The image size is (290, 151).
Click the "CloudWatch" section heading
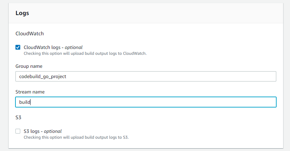tap(30, 34)
